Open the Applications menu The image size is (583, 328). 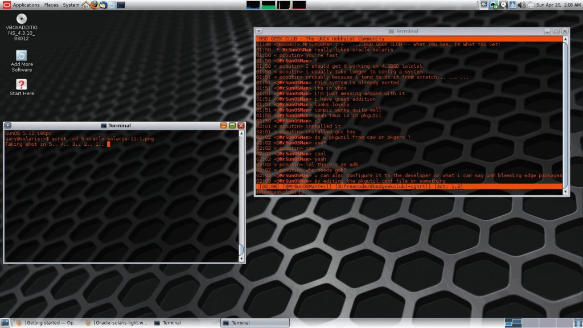click(26, 5)
